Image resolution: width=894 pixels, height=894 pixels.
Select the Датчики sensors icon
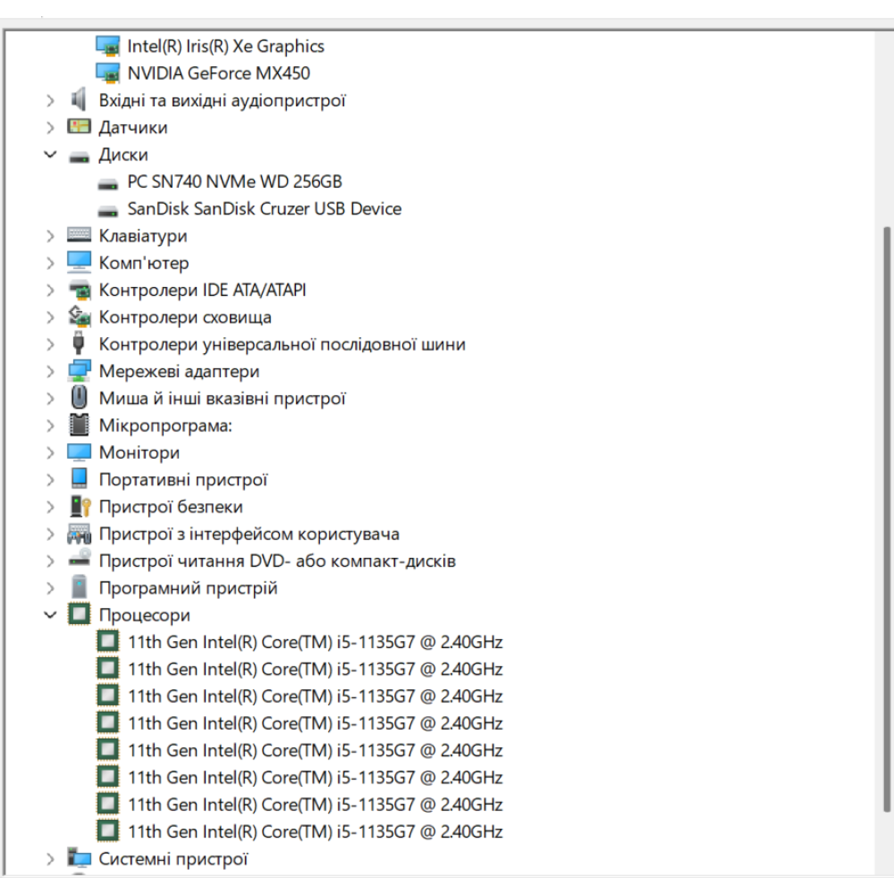pos(79,127)
